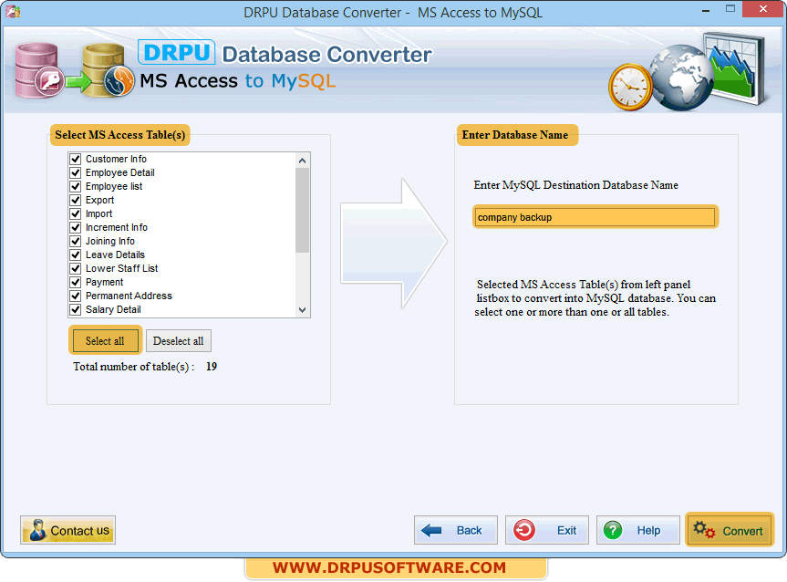Click the Deselect all button
The width and height of the screenshot is (787, 582).
(x=178, y=341)
